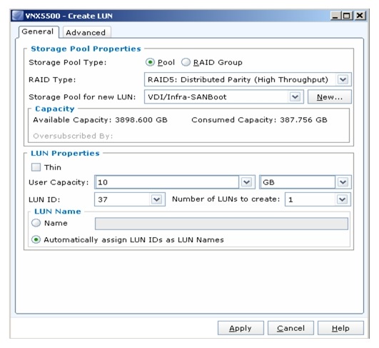The height and width of the screenshot is (348, 379).
Task: Open Number of LUNs to create dropdown
Action: tap(343, 199)
